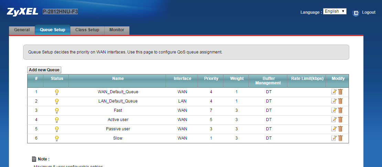The image size is (382, 167).
Task: Edit the LAN_Default_Queue entry
Action: point(334,101)
